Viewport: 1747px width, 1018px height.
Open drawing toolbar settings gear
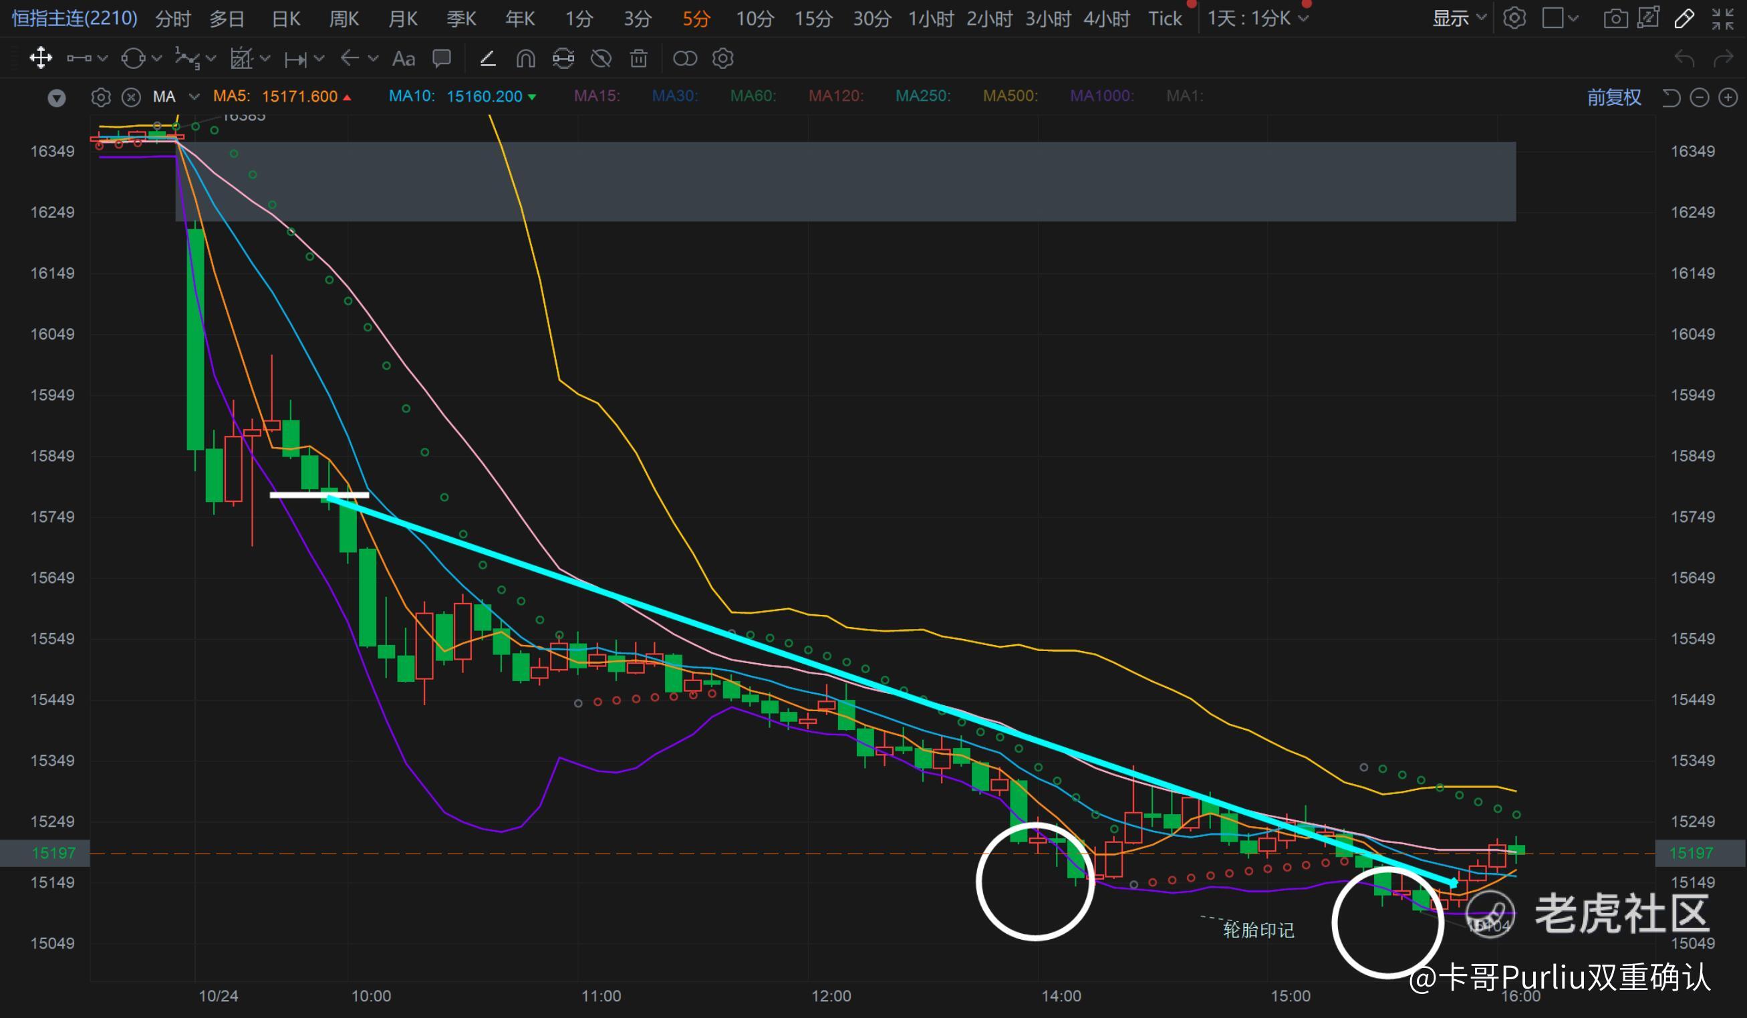723,58
